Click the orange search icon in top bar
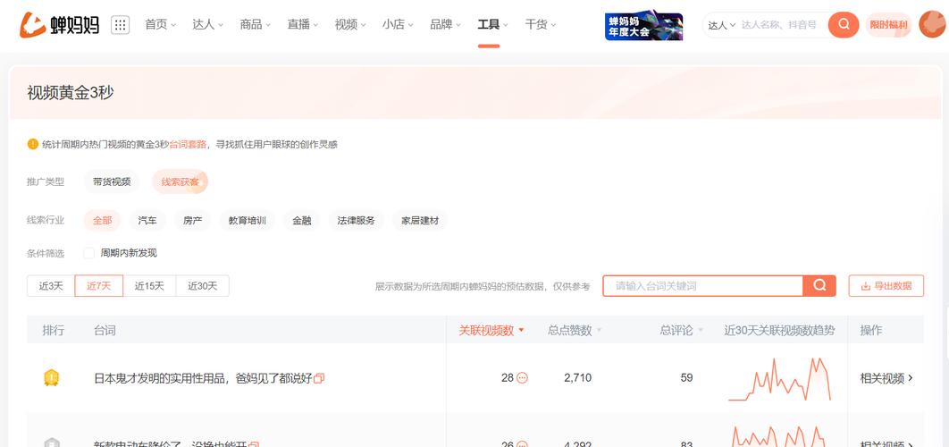The height and width of the screenshot is (447, 949). [x=844, y=25]
